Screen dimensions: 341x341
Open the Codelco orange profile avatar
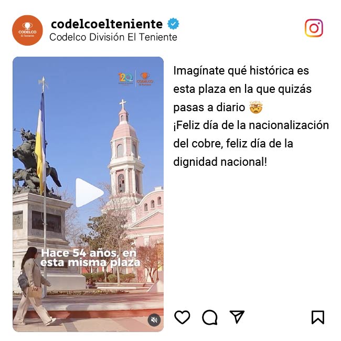pos(27,30)
